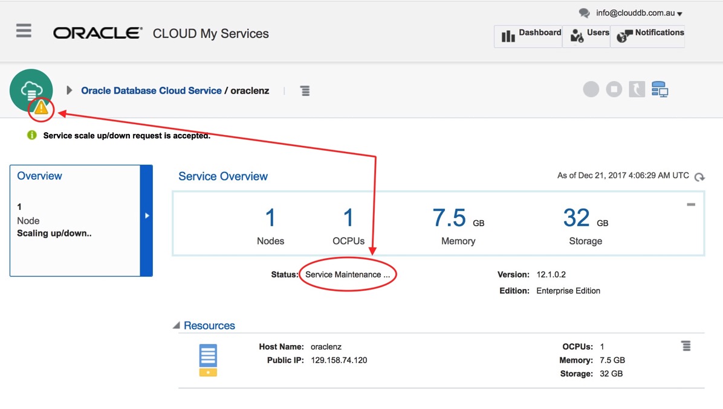
Task: Click the green database cloud service icon
Action: point(31,89)
